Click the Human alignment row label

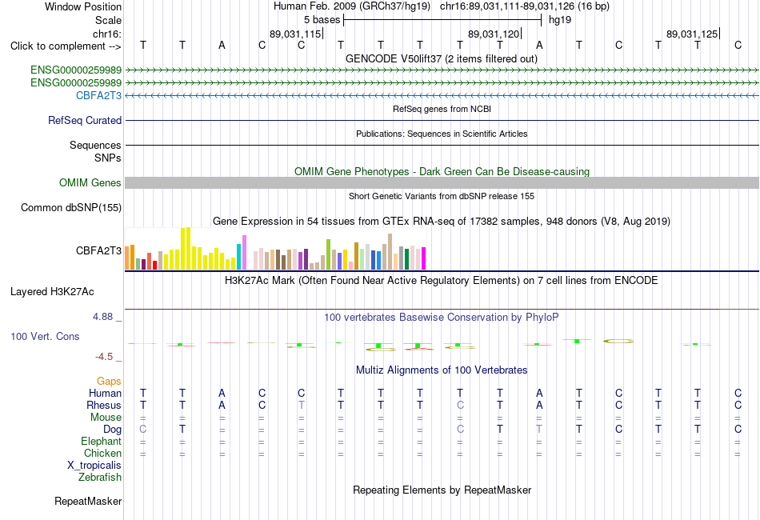(105, 393)
